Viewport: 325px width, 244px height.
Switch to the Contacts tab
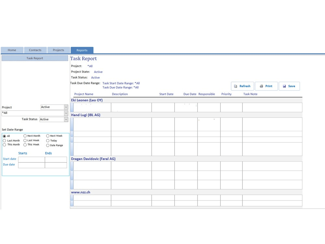click(35, 50)
